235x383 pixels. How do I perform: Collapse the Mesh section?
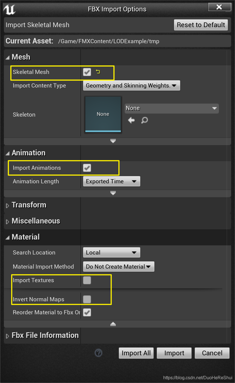tap(7, 57)
